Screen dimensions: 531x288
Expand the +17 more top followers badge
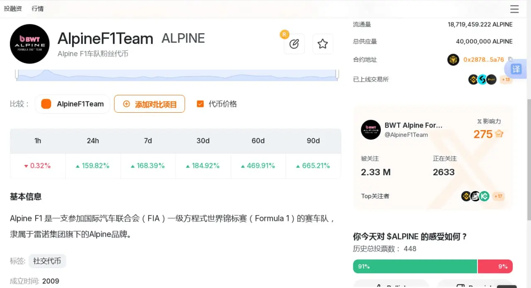click(x=498, y=196)
